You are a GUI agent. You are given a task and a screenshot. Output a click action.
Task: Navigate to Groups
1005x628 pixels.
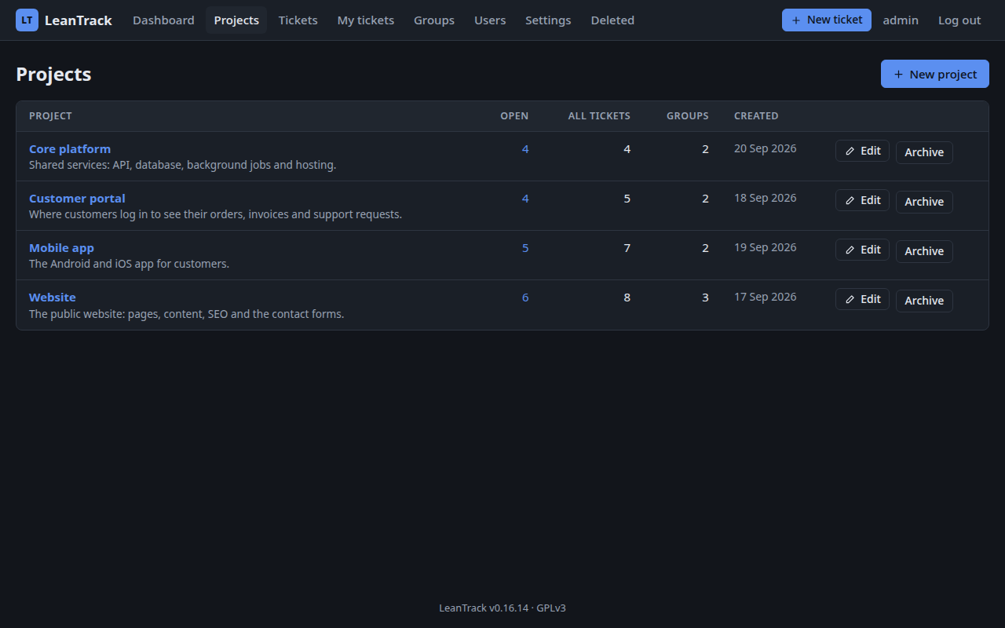tap(434, 20)
